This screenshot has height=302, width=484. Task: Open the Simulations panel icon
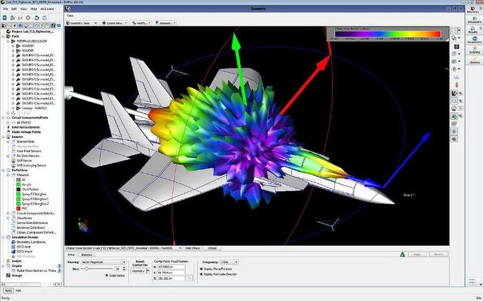tap(474, 21)
